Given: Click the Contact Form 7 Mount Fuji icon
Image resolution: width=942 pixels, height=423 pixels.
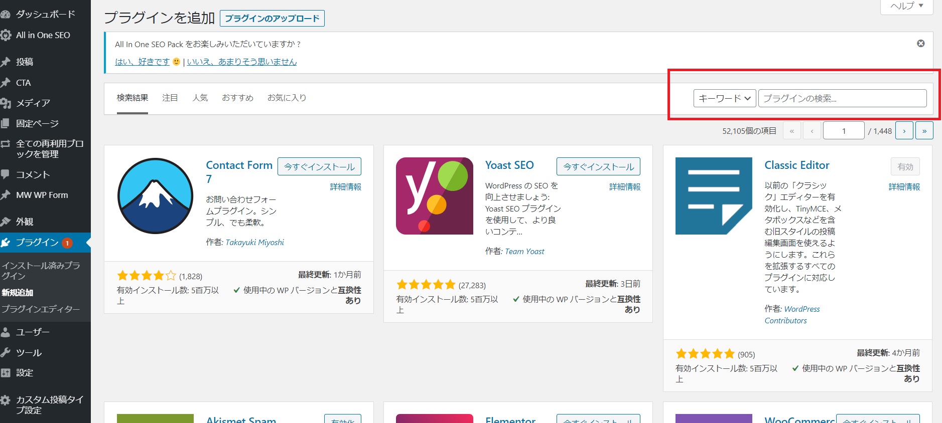Looking at the screenshot, I should coord(155,196).
